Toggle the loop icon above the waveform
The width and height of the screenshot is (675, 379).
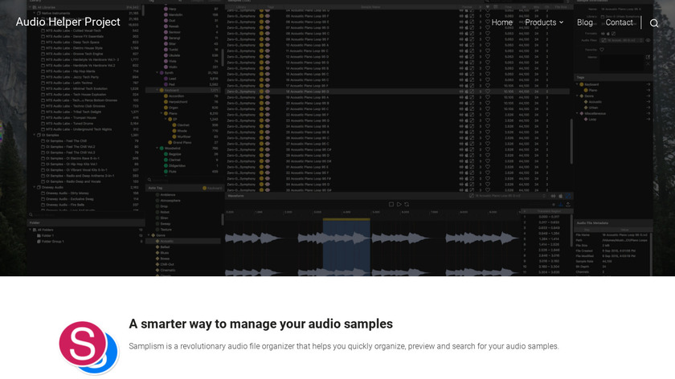click(x=407, y=204)
